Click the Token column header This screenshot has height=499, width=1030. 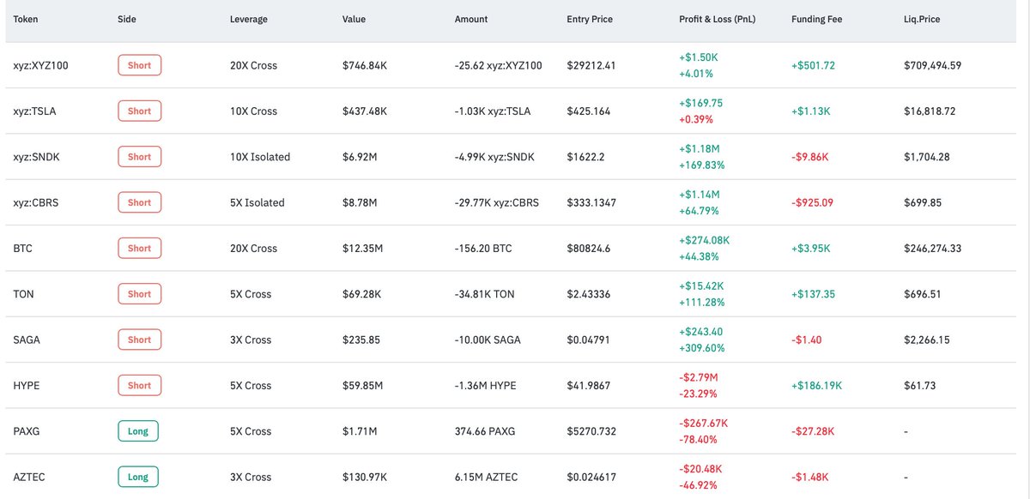[26, 19]
